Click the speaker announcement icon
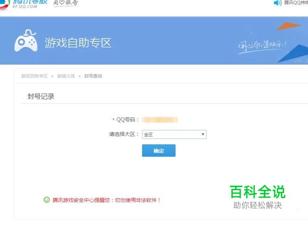The height and width of the screenshot is (225, 308). tap(278, 3)
